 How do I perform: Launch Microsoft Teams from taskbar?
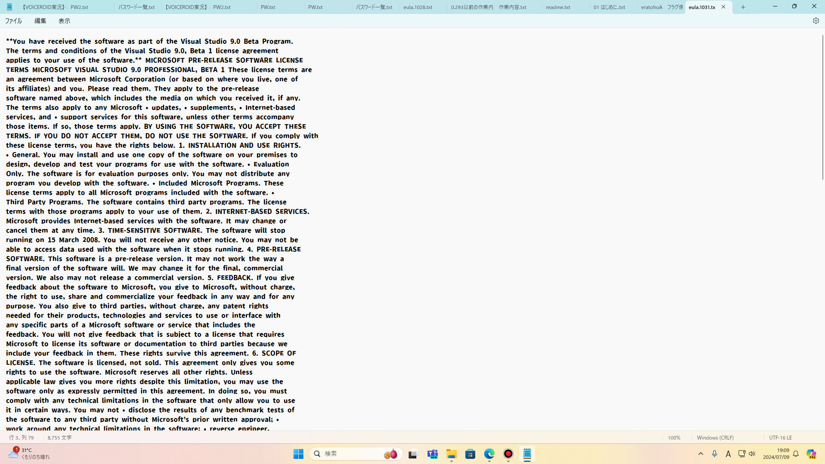432,454
